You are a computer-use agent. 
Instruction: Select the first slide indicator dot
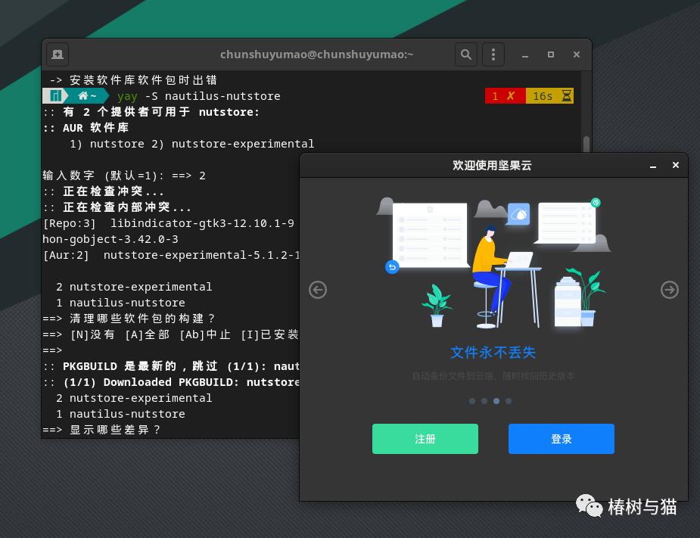472,401
